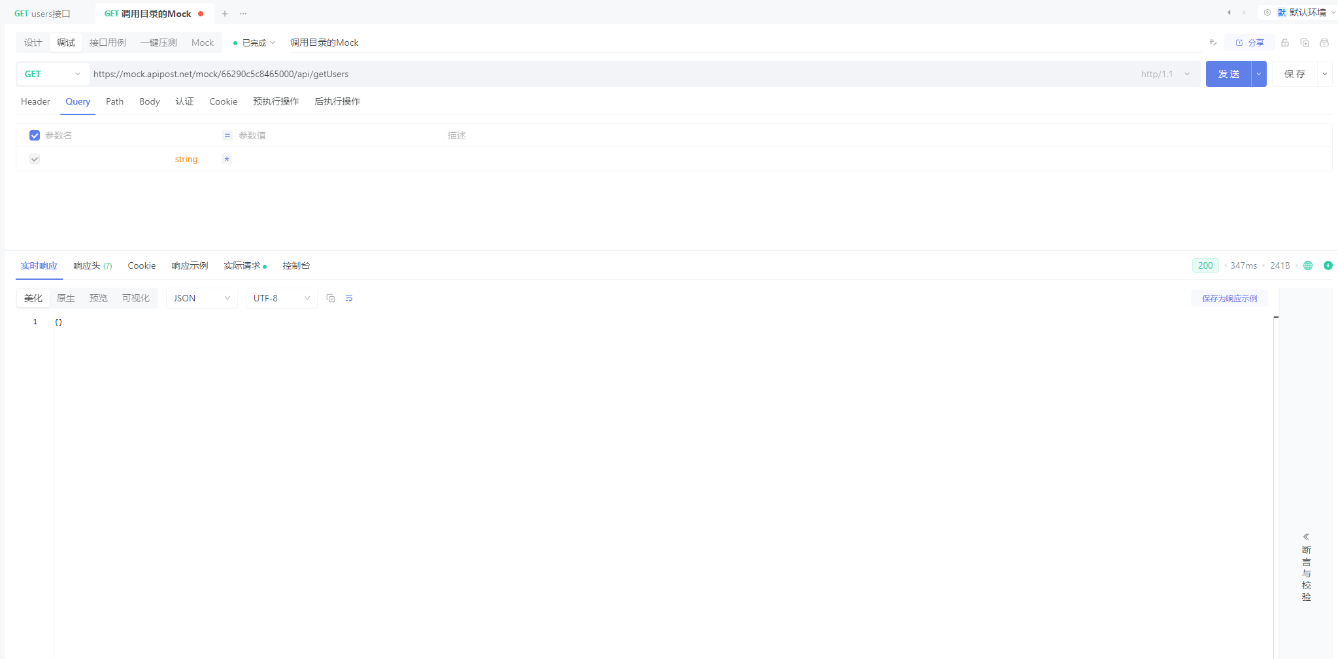Open the 响应示例 tab
This screenshot has height=659, width=1338.
(190, 265)
